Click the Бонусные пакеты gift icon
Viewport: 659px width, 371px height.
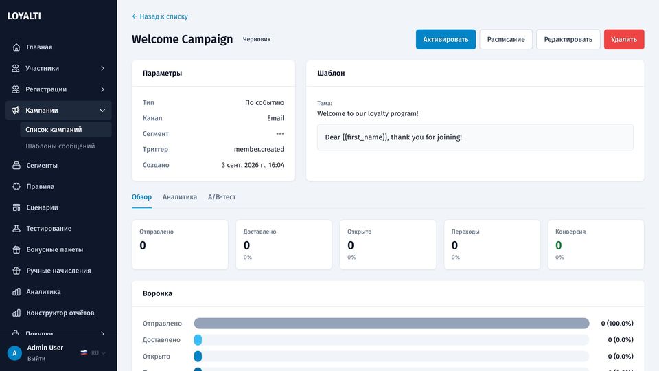(16, 249)
